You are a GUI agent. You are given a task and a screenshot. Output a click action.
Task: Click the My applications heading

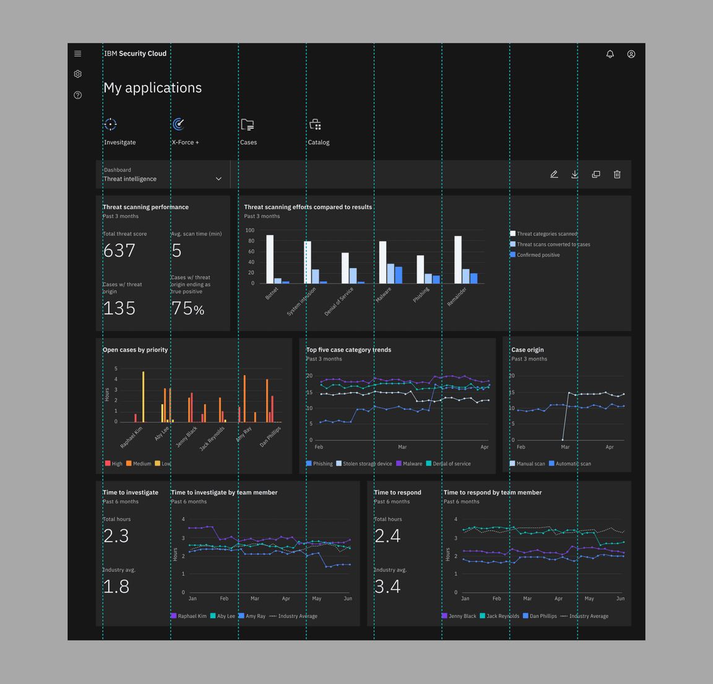[x=152, y=87]
